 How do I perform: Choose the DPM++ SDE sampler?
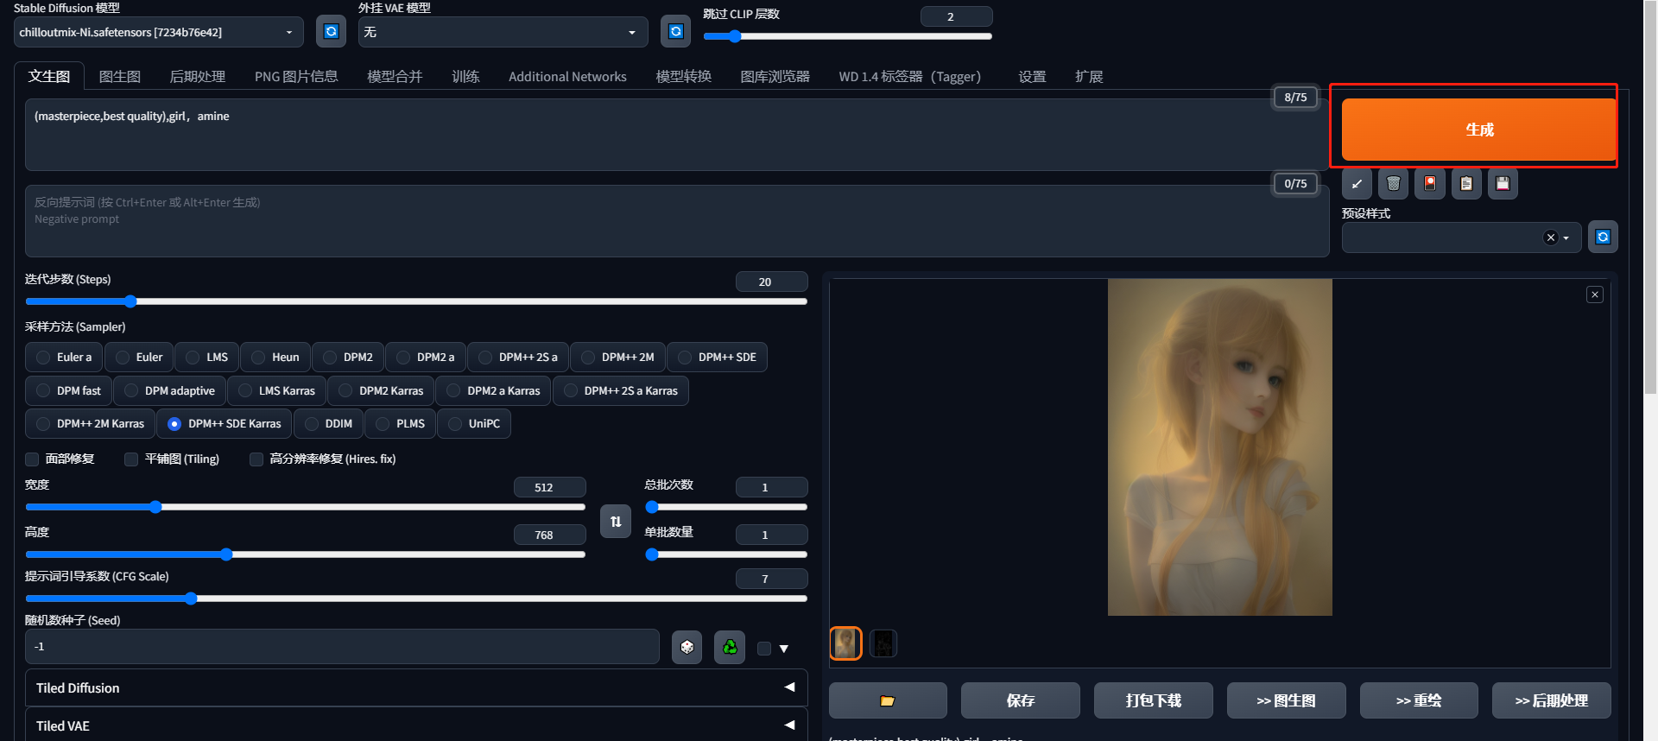pos(717,357)
